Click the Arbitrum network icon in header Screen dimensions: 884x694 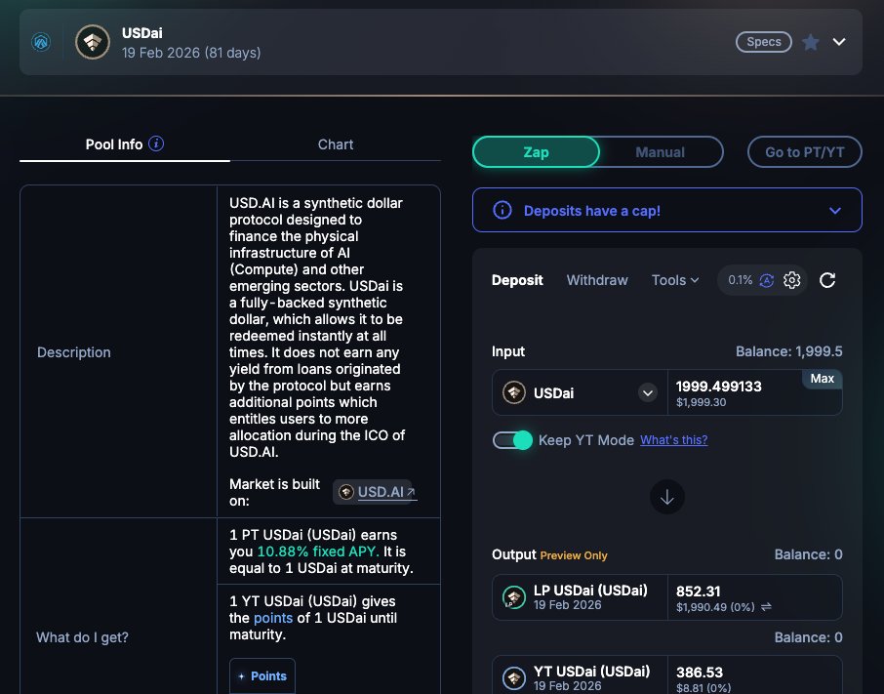pyautogui.click(x=41, y=42)
